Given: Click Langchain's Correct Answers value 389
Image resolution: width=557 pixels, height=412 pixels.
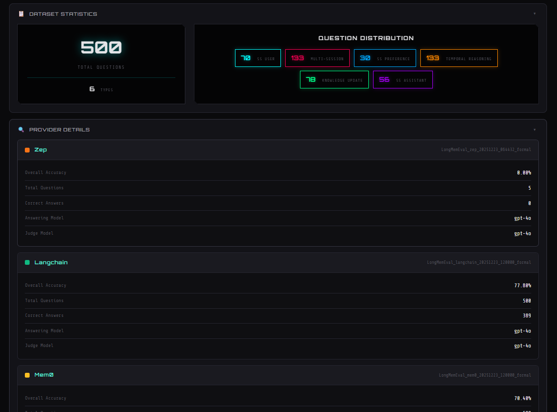Looking at the screenshot, I should 527,315.
